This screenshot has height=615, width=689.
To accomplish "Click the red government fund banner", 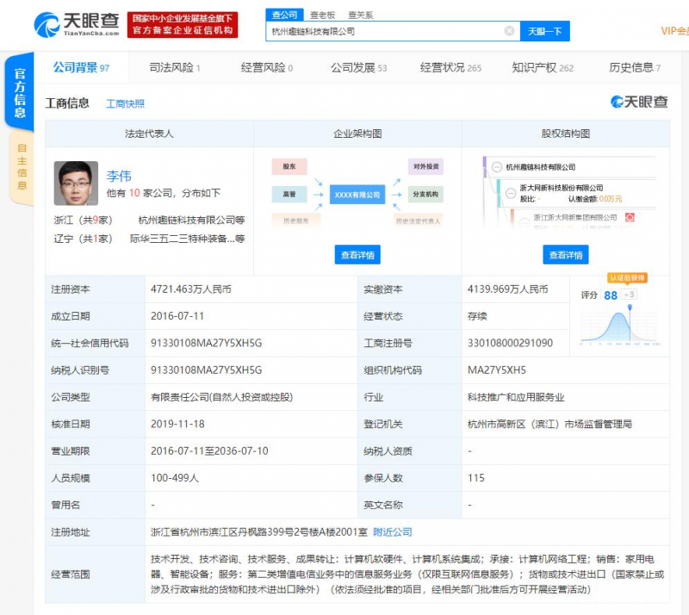I will pos(183,25).
